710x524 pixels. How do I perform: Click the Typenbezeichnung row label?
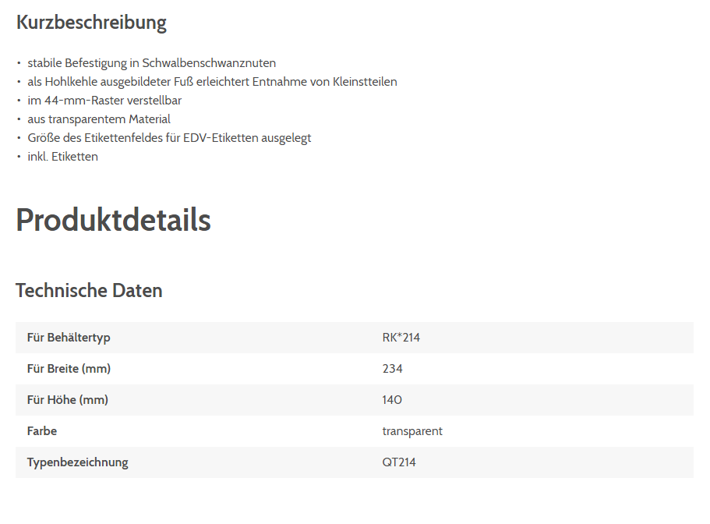78,462
